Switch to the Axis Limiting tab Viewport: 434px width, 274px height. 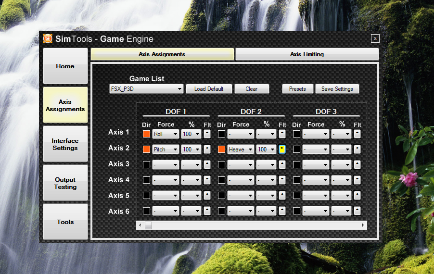[x=307, y=54]
